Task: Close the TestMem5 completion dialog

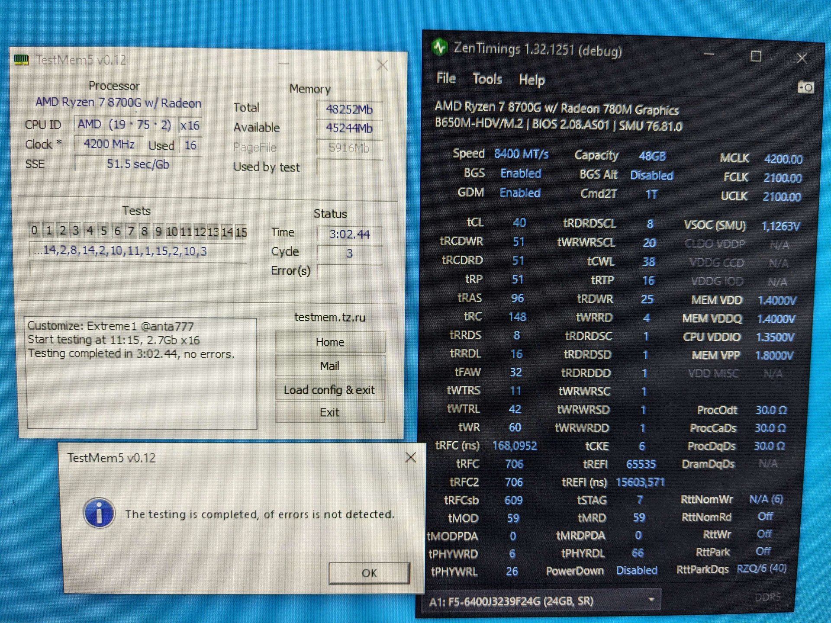Action: coord(410,457)
